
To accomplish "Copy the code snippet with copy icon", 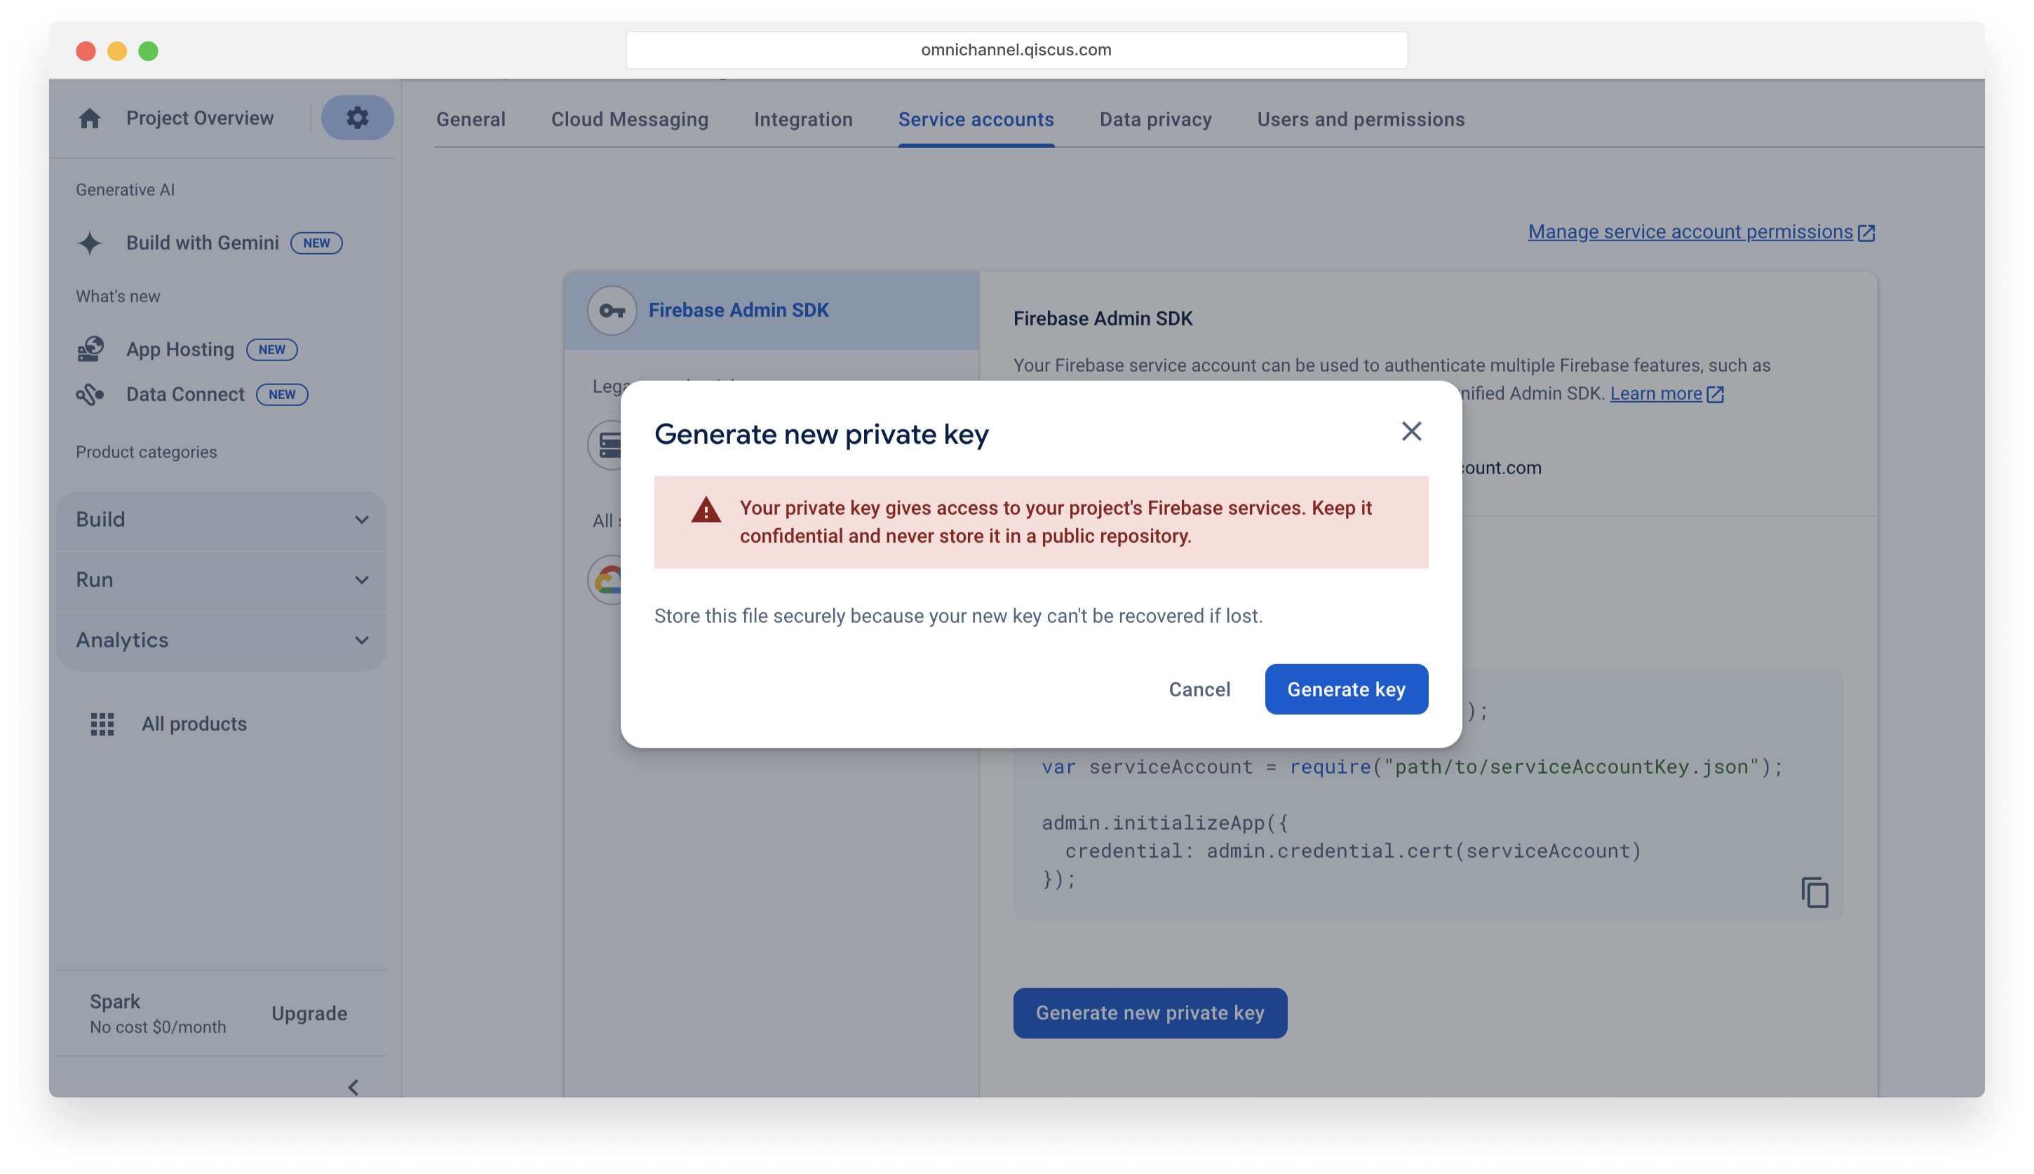I will tap(1814, 893).
